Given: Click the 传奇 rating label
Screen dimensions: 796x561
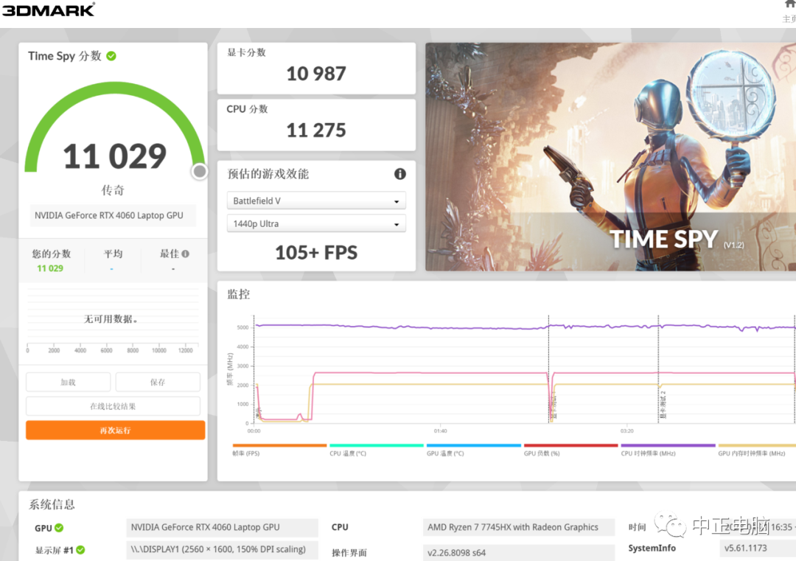Looking at the screenshot, I should tap(113, 190).
